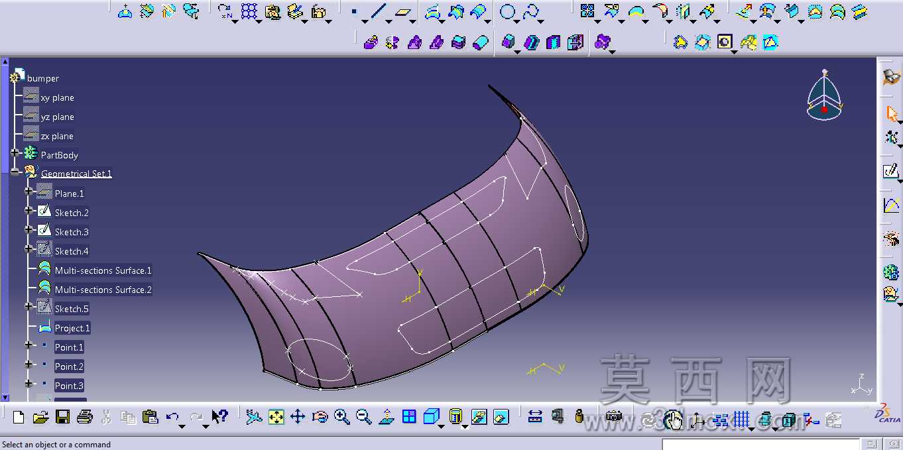Screen dimensions: 903x450
Task: Select Point.3 in the tree
Action: coord(69,386)
